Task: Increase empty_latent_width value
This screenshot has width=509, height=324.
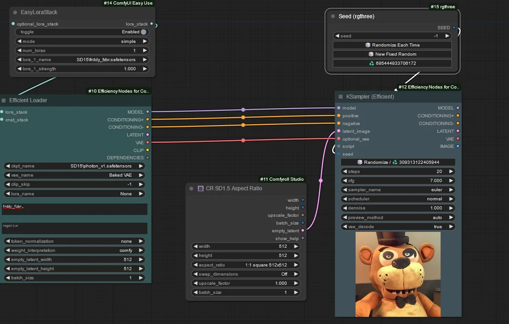Action: [141, 259]
